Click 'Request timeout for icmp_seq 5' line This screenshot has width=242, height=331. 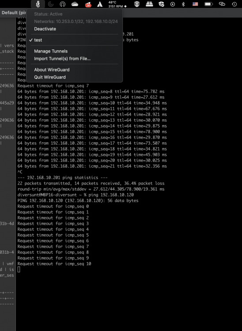[53, 235]
